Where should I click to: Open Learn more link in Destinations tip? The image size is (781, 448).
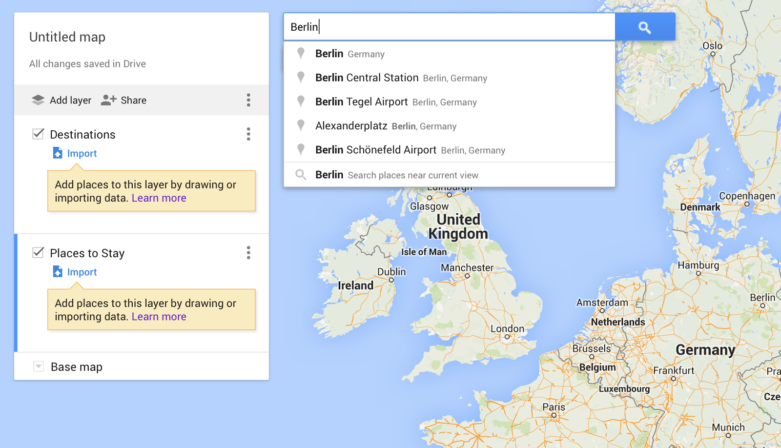[159, 198]
